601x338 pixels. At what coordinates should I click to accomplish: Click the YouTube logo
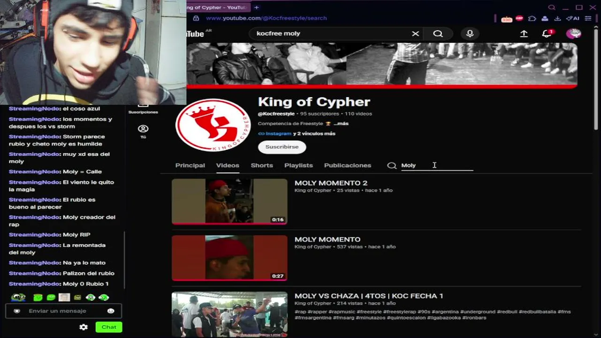tap(196, 34)
